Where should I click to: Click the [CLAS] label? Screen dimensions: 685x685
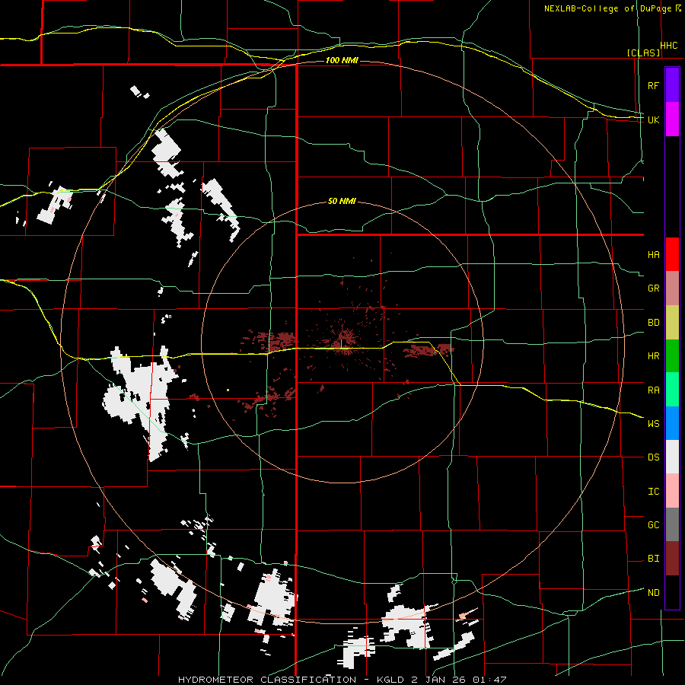pos(643,53)
